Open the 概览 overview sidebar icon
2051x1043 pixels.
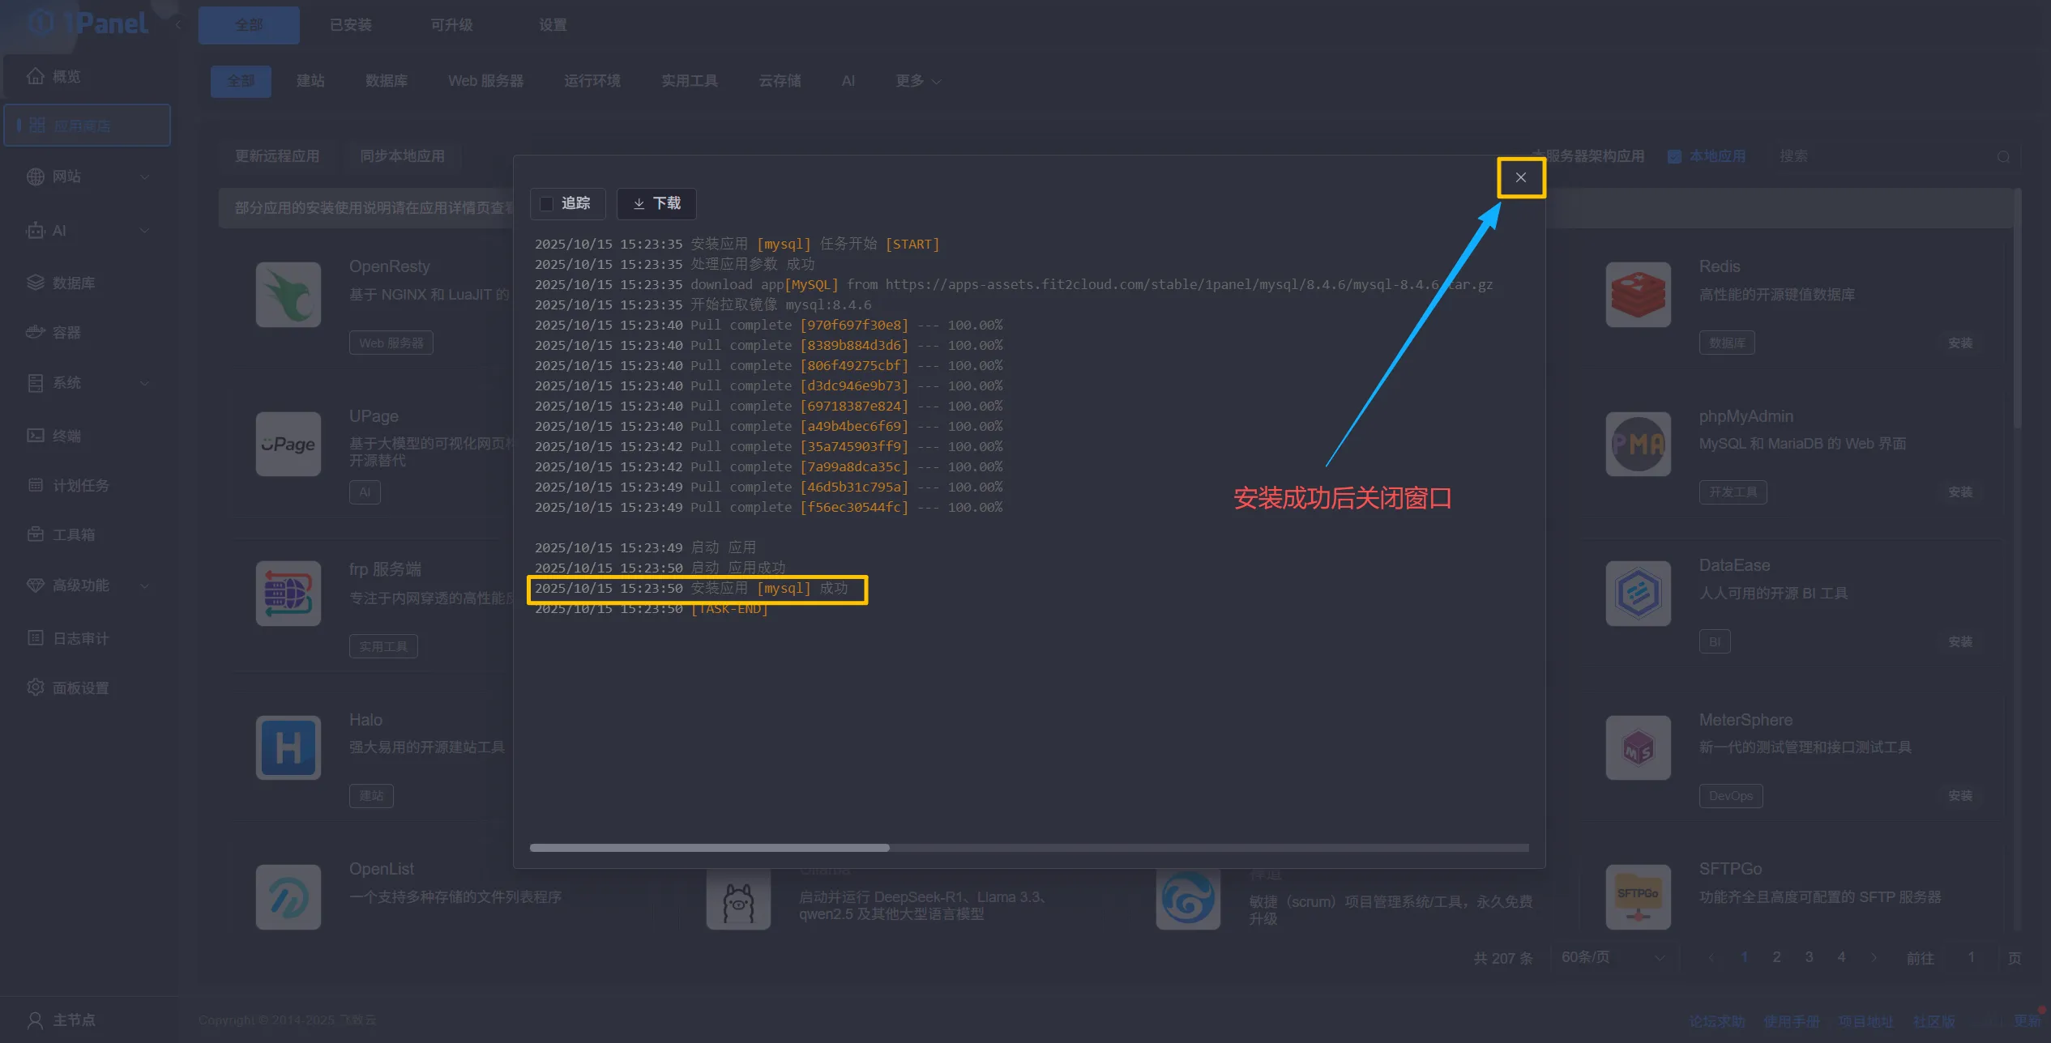point(35,76)
